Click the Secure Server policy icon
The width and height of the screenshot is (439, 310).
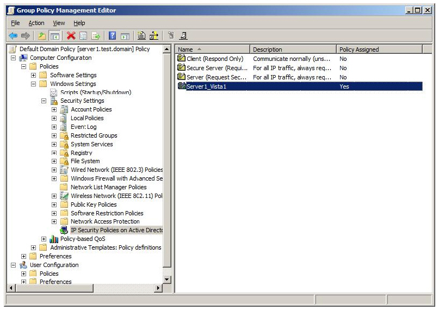[182, 67]
